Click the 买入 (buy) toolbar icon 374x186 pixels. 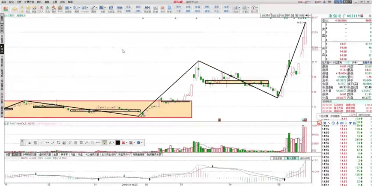41,9
